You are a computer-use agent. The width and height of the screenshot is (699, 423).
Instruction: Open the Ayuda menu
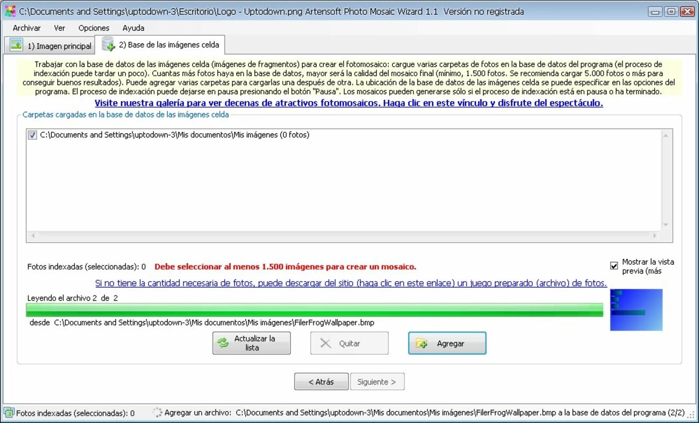(133, 28)
